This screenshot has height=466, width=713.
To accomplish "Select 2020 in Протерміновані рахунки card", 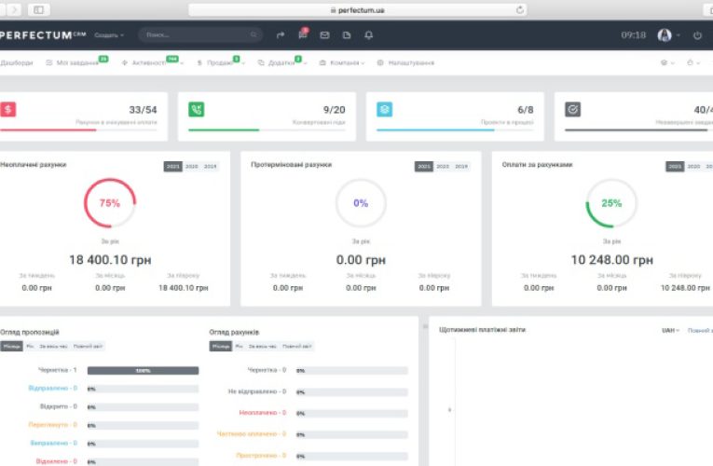I will coord(443,167).
